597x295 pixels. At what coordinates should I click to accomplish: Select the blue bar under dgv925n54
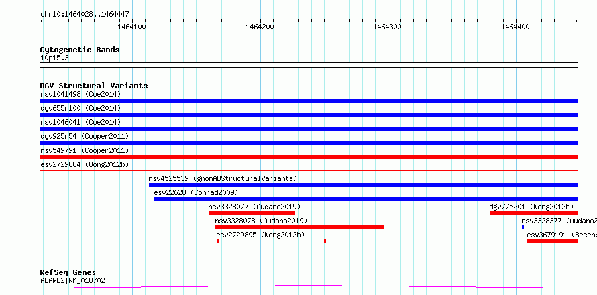pyautogui.click(x=309, y=143)
